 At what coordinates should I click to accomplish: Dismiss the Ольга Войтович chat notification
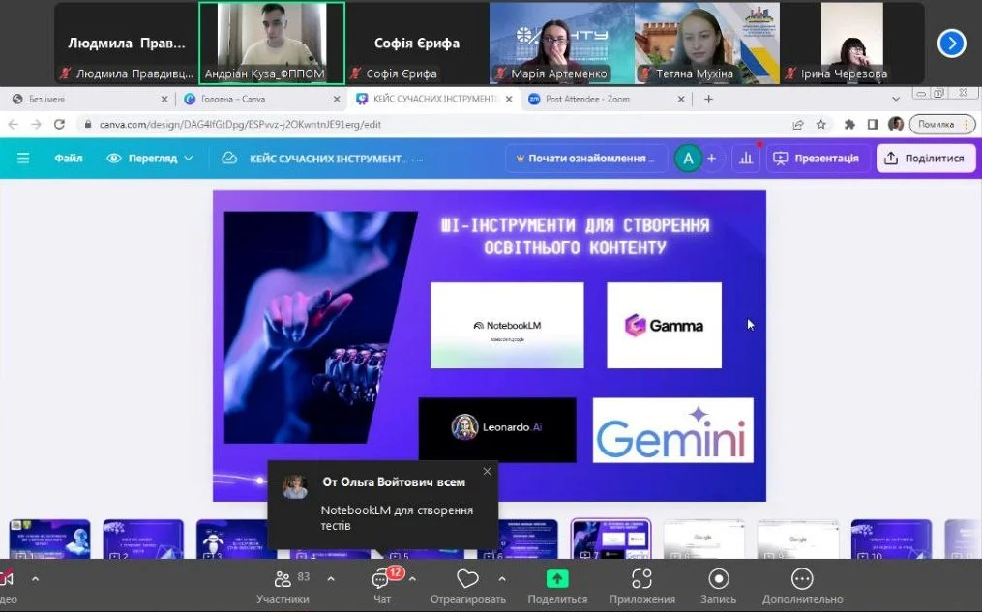click(487, 472)
